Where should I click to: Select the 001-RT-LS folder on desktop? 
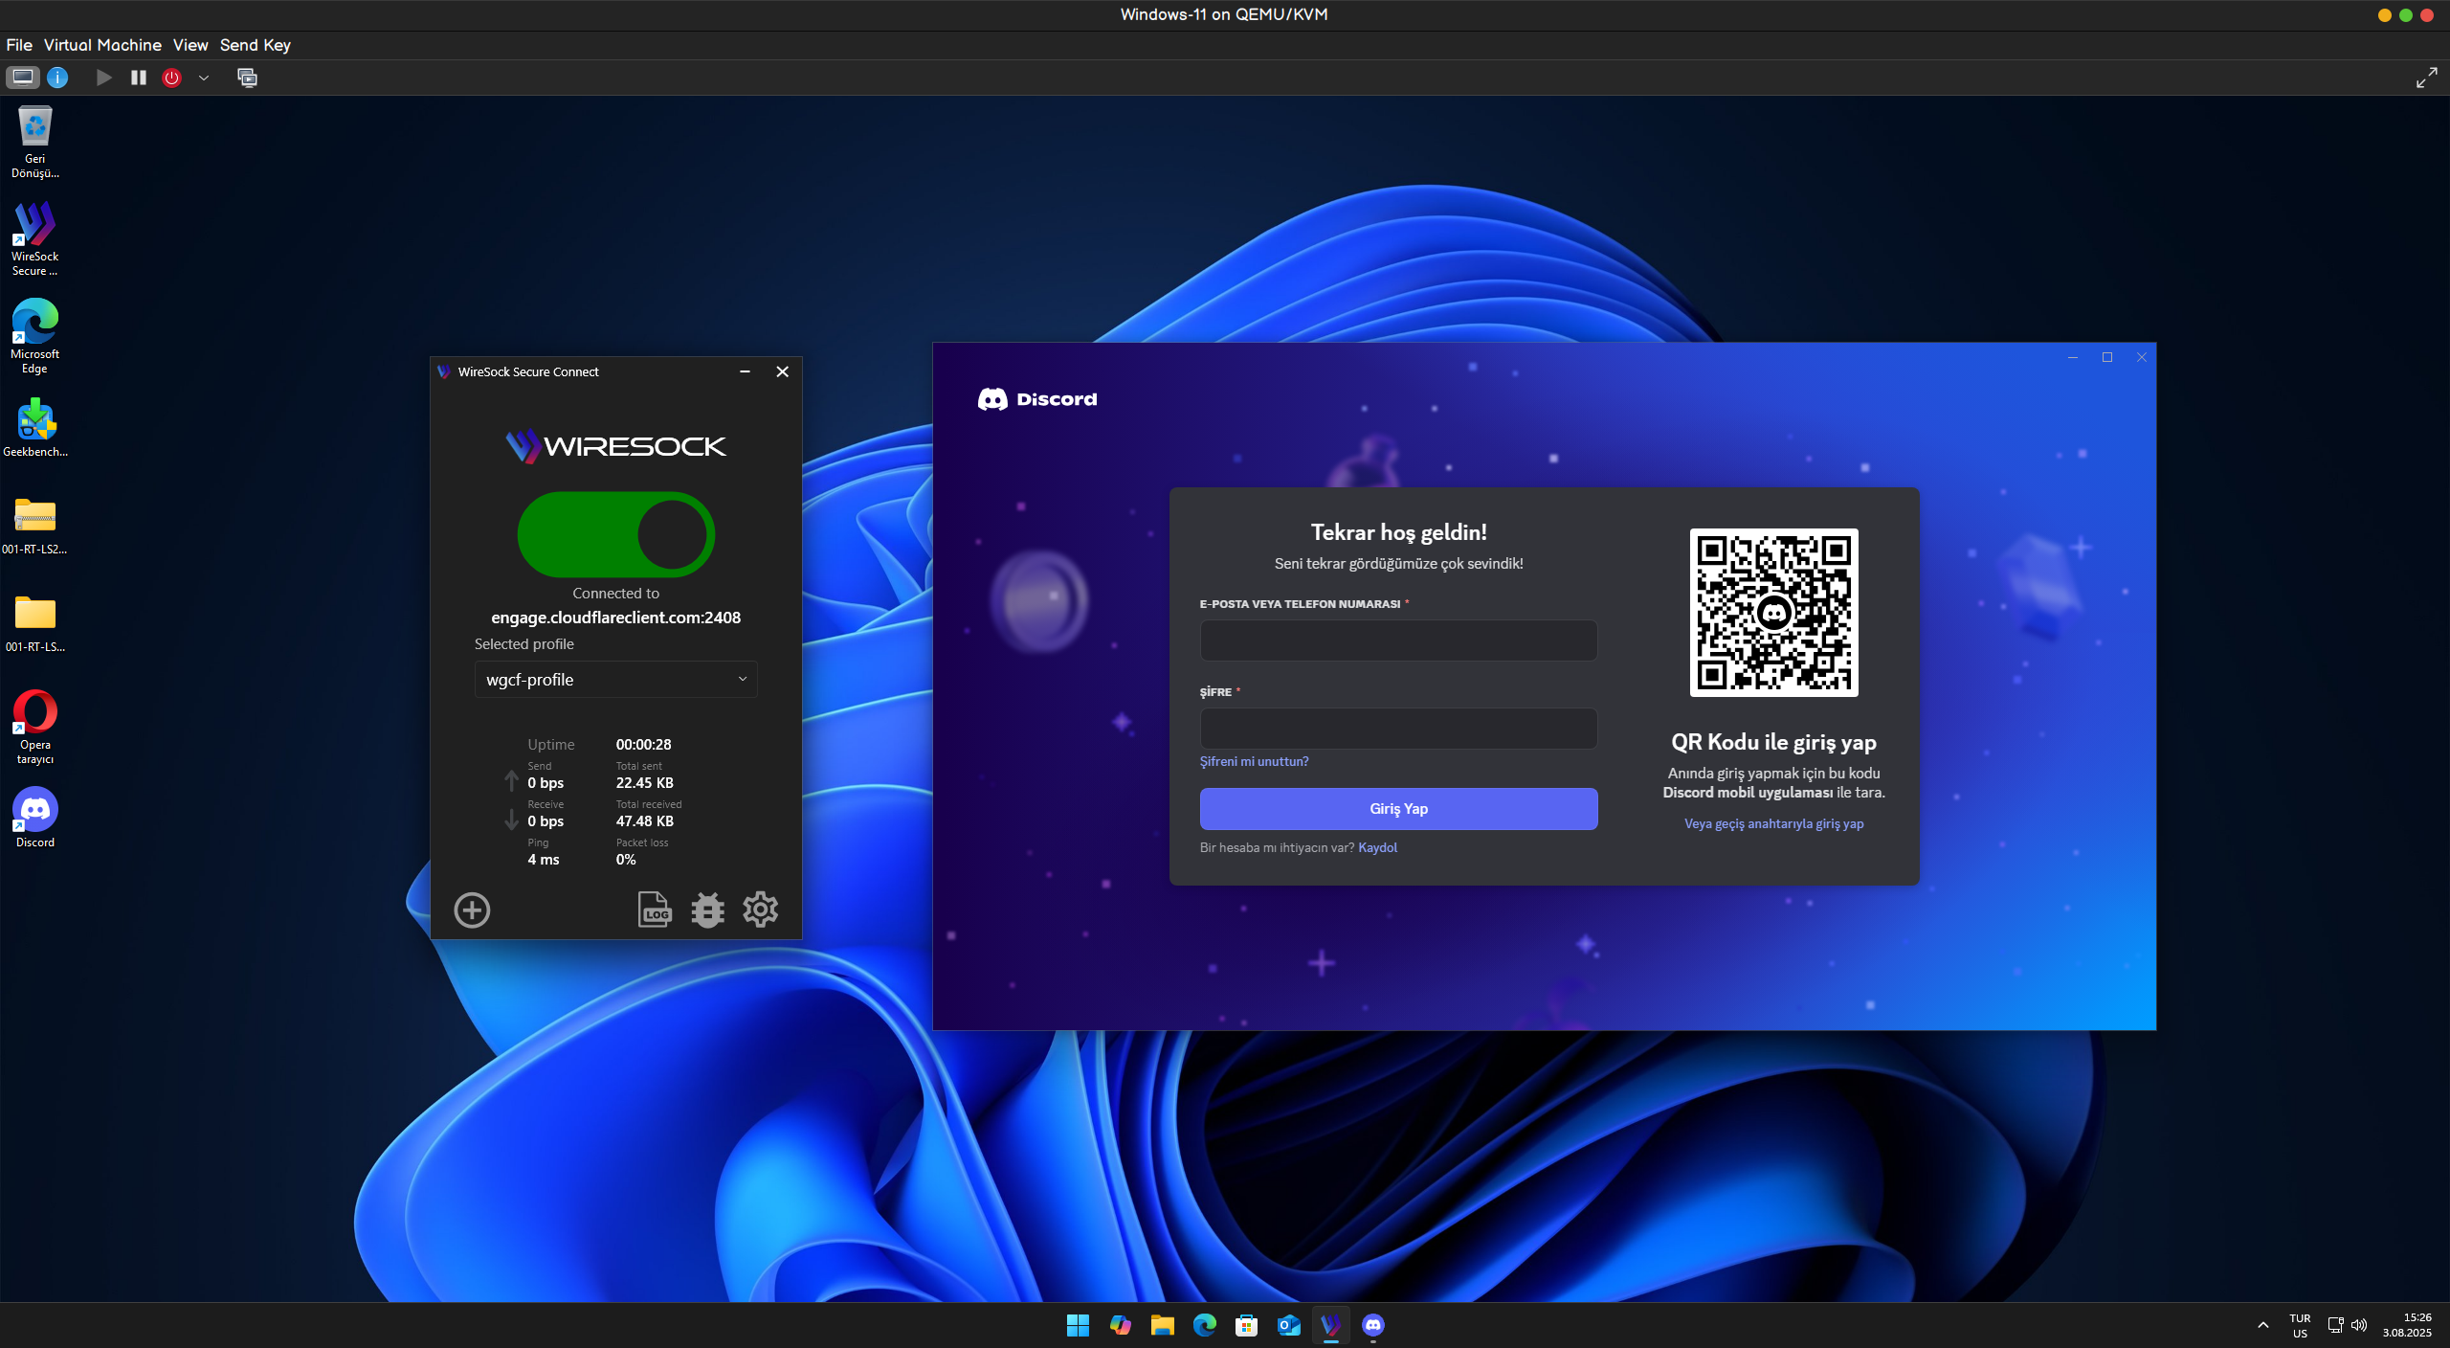coord(35,623)
